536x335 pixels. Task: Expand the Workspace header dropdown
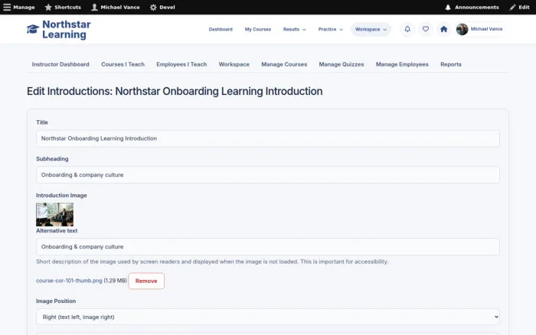(x=371, y=29)
